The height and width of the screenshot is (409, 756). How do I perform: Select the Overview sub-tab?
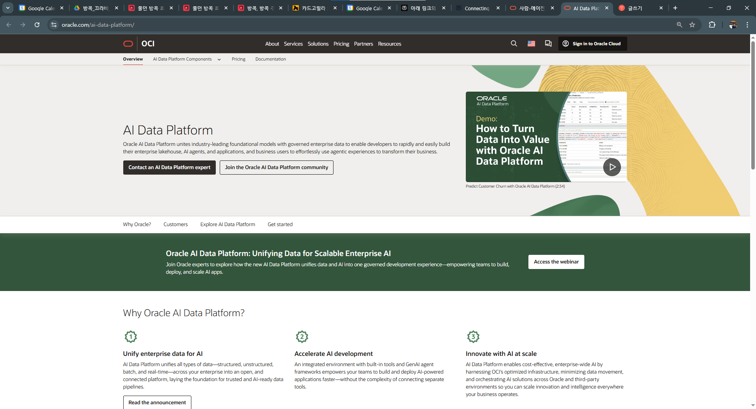(x=133, y=59)
